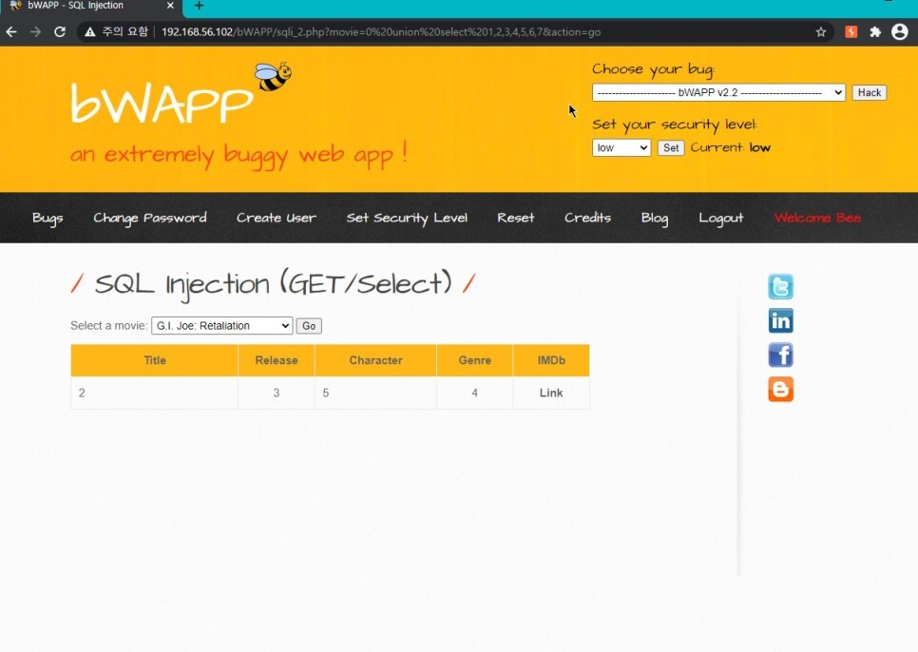
Task: Click the Title column header
Action: tap(155, 360)
